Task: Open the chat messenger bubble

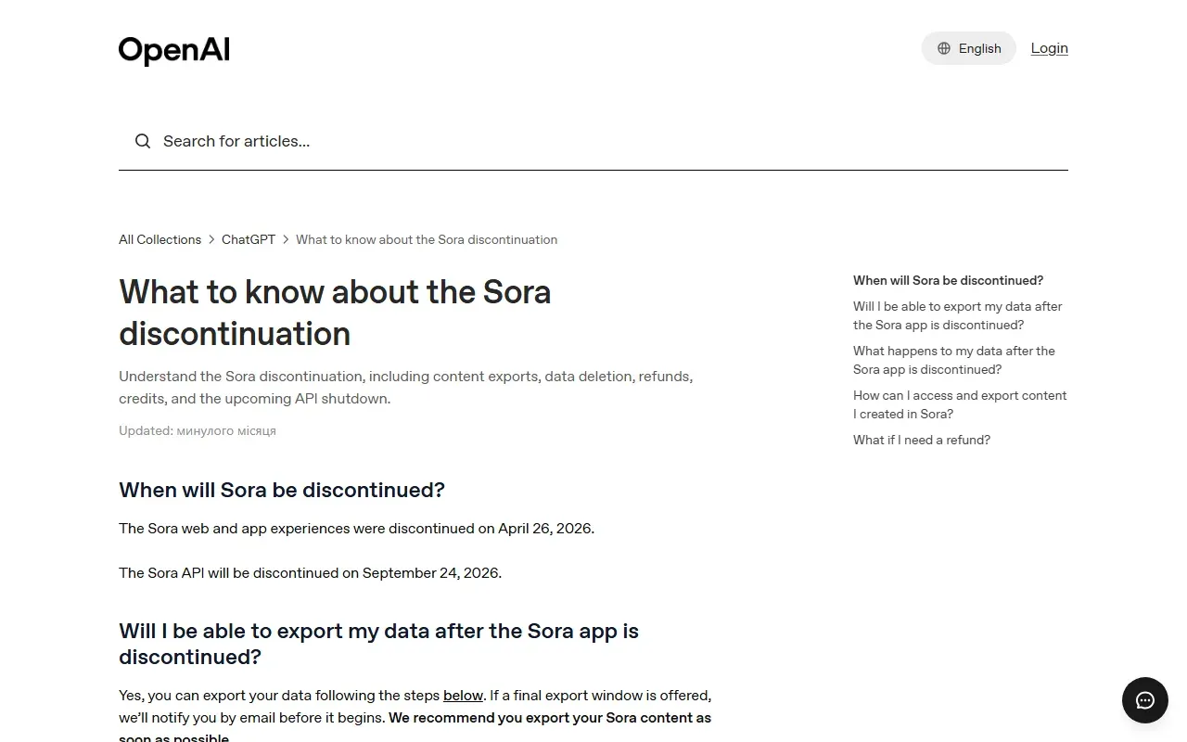Action: 1145,700
